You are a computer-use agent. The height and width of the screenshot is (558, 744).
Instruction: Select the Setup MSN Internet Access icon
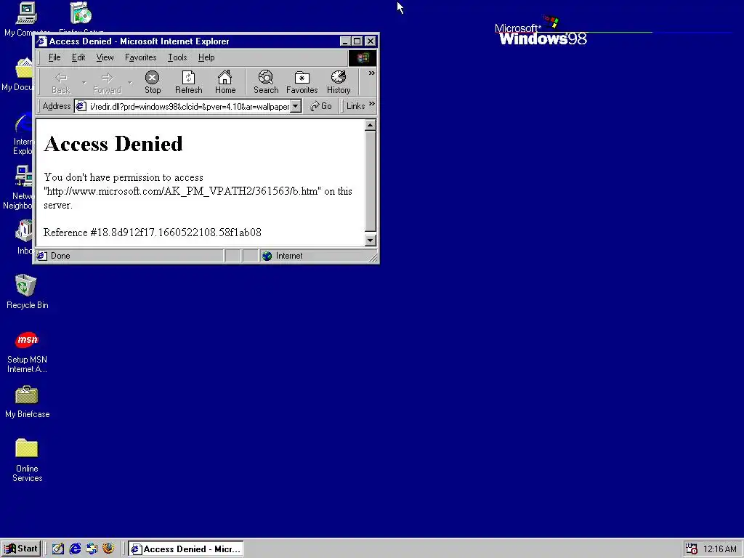pyautogui.click(x=27, y=352)
